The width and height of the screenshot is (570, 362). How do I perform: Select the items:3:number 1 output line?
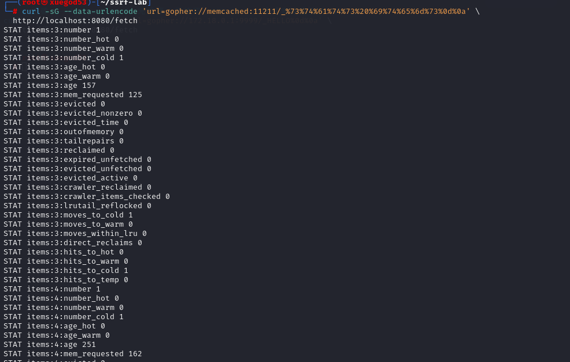pyautogui.click(x=52, y=30)
